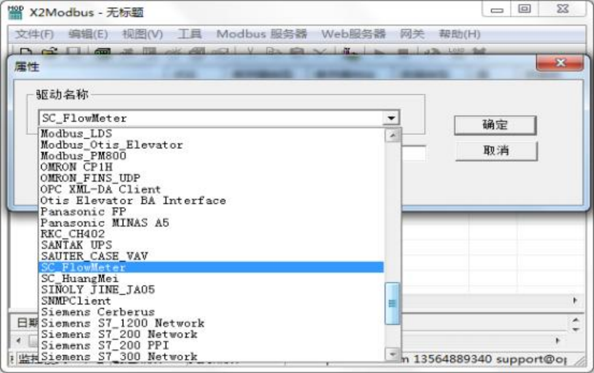Open the 帮助(H) menu
Image resolution: width=594 pixels, height=373 pixels.
460,34
